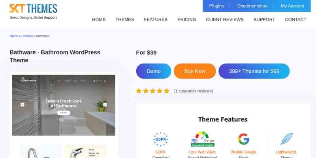
Task: Click the Google G logo icon
Action: 243,139
